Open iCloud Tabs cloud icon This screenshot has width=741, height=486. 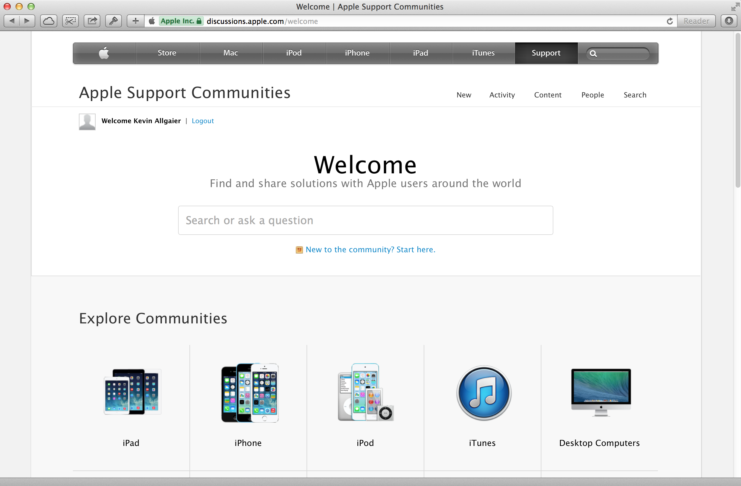(49, 21)
